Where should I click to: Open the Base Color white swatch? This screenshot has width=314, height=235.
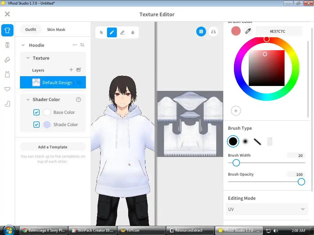[x=47, y=112]
